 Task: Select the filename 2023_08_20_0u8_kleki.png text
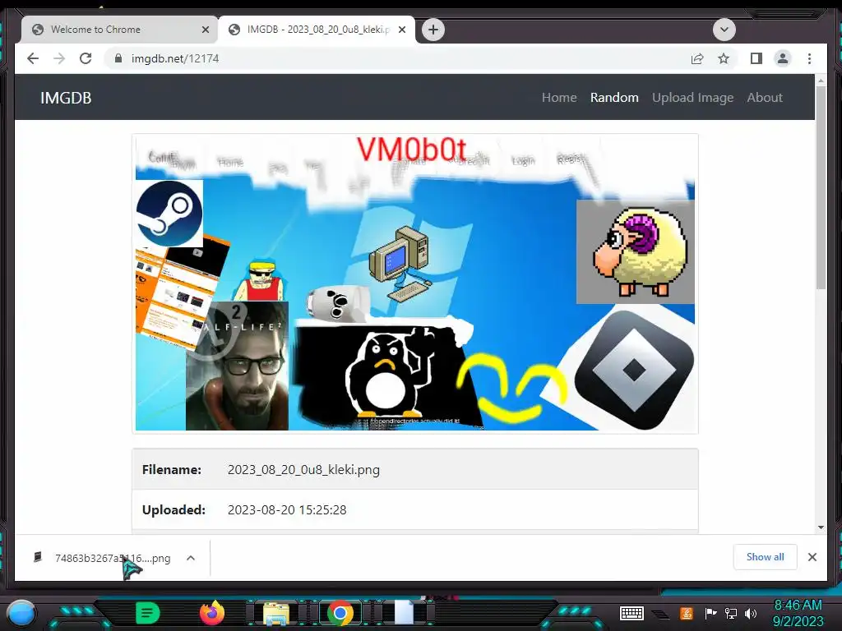point(303,469)
